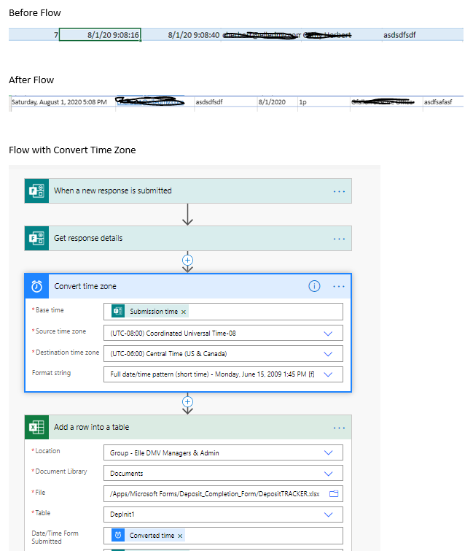Select cell showing 1p
This screenshot has width=473, height=551.
pos(324,102)
